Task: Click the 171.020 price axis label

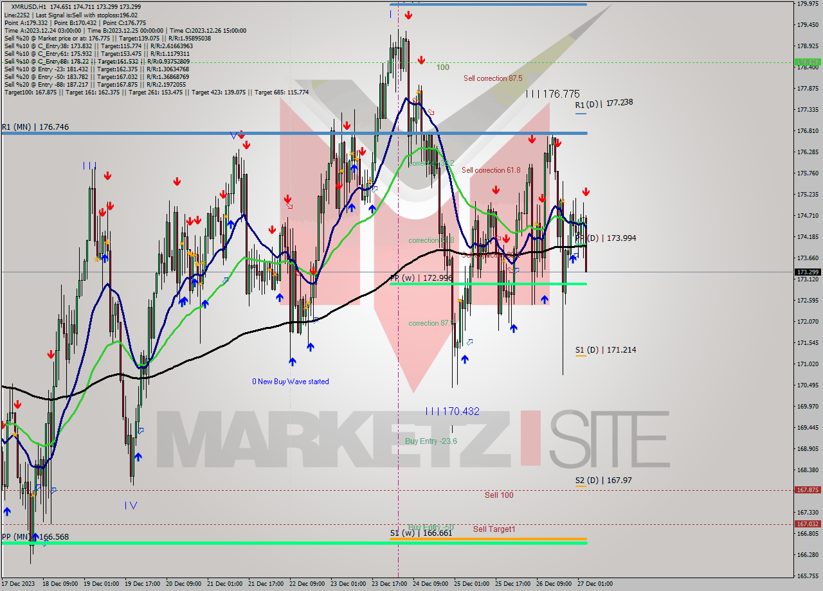Action: (807, 364)
